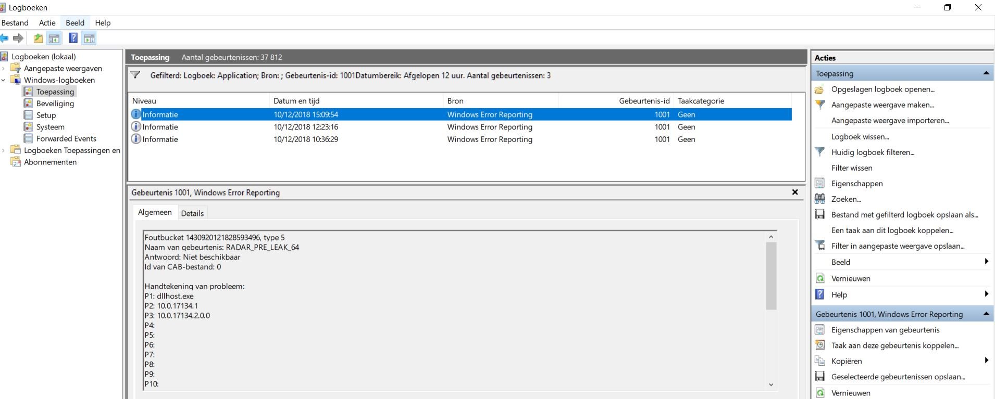
Task: Click the Huidig logboek filteren funnel icon
Action: point(820,152)
